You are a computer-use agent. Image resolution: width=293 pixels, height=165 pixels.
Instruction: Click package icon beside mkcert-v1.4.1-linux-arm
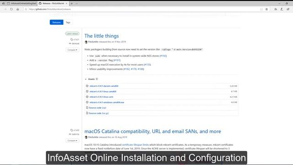coord(87,97)
